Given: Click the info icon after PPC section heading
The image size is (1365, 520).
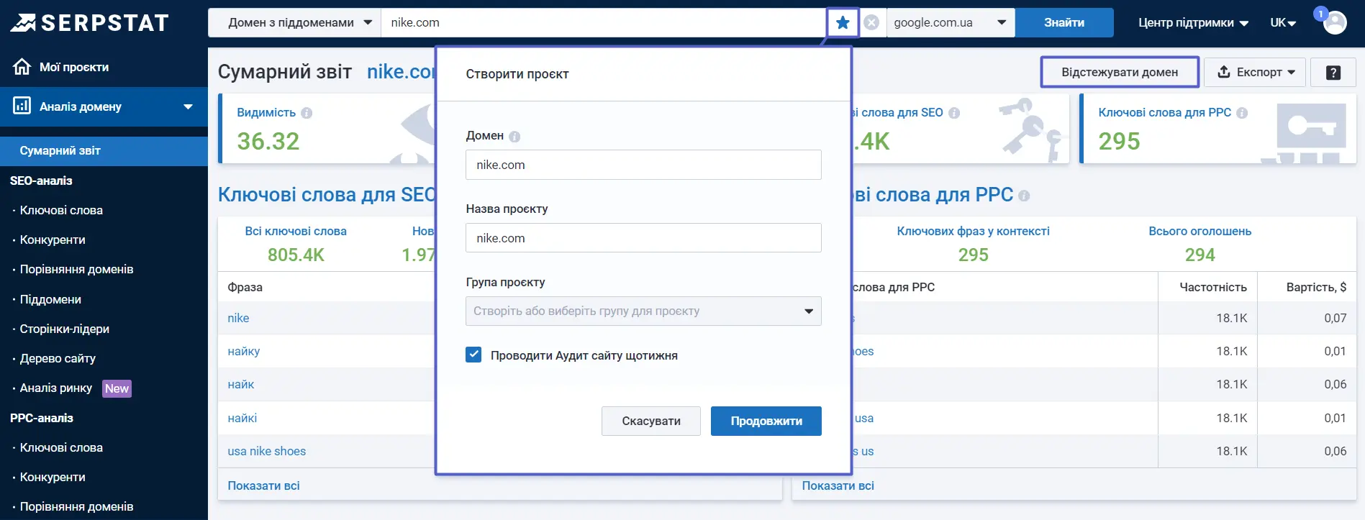Looking at the screenshot, I should tap(1024, 196).
